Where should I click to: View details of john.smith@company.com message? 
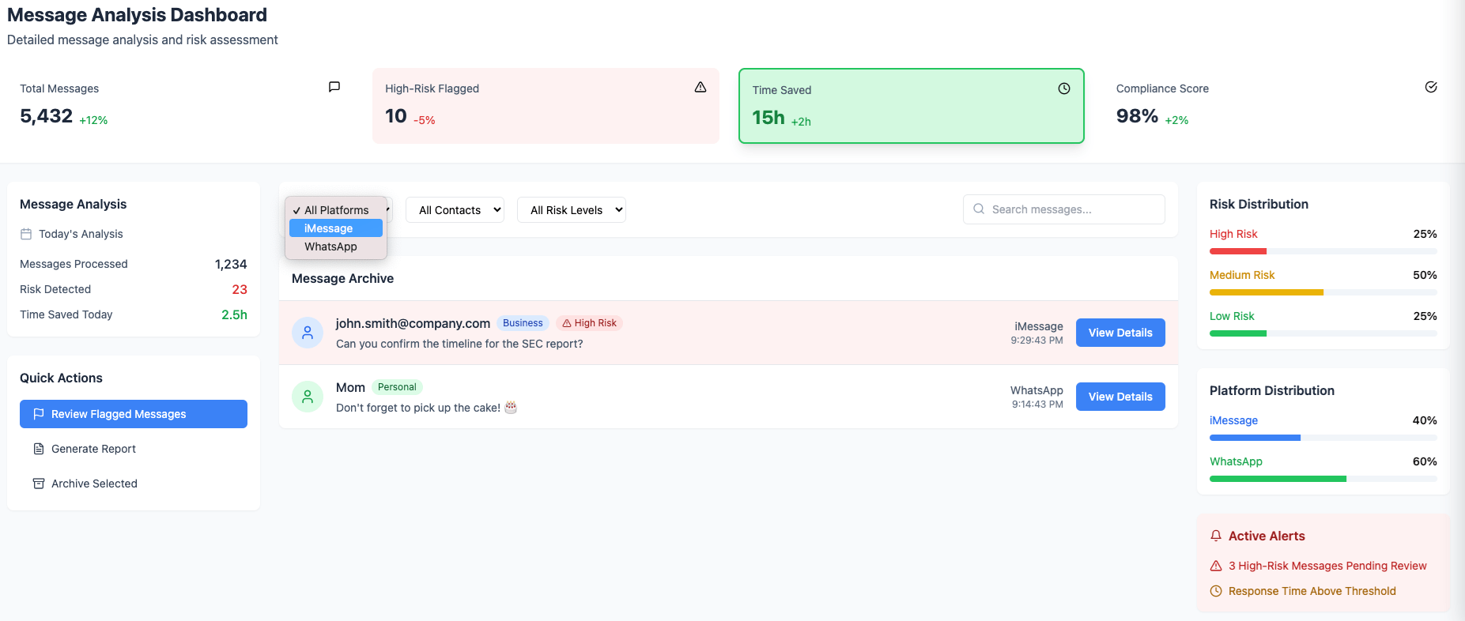pos(1120,333)
